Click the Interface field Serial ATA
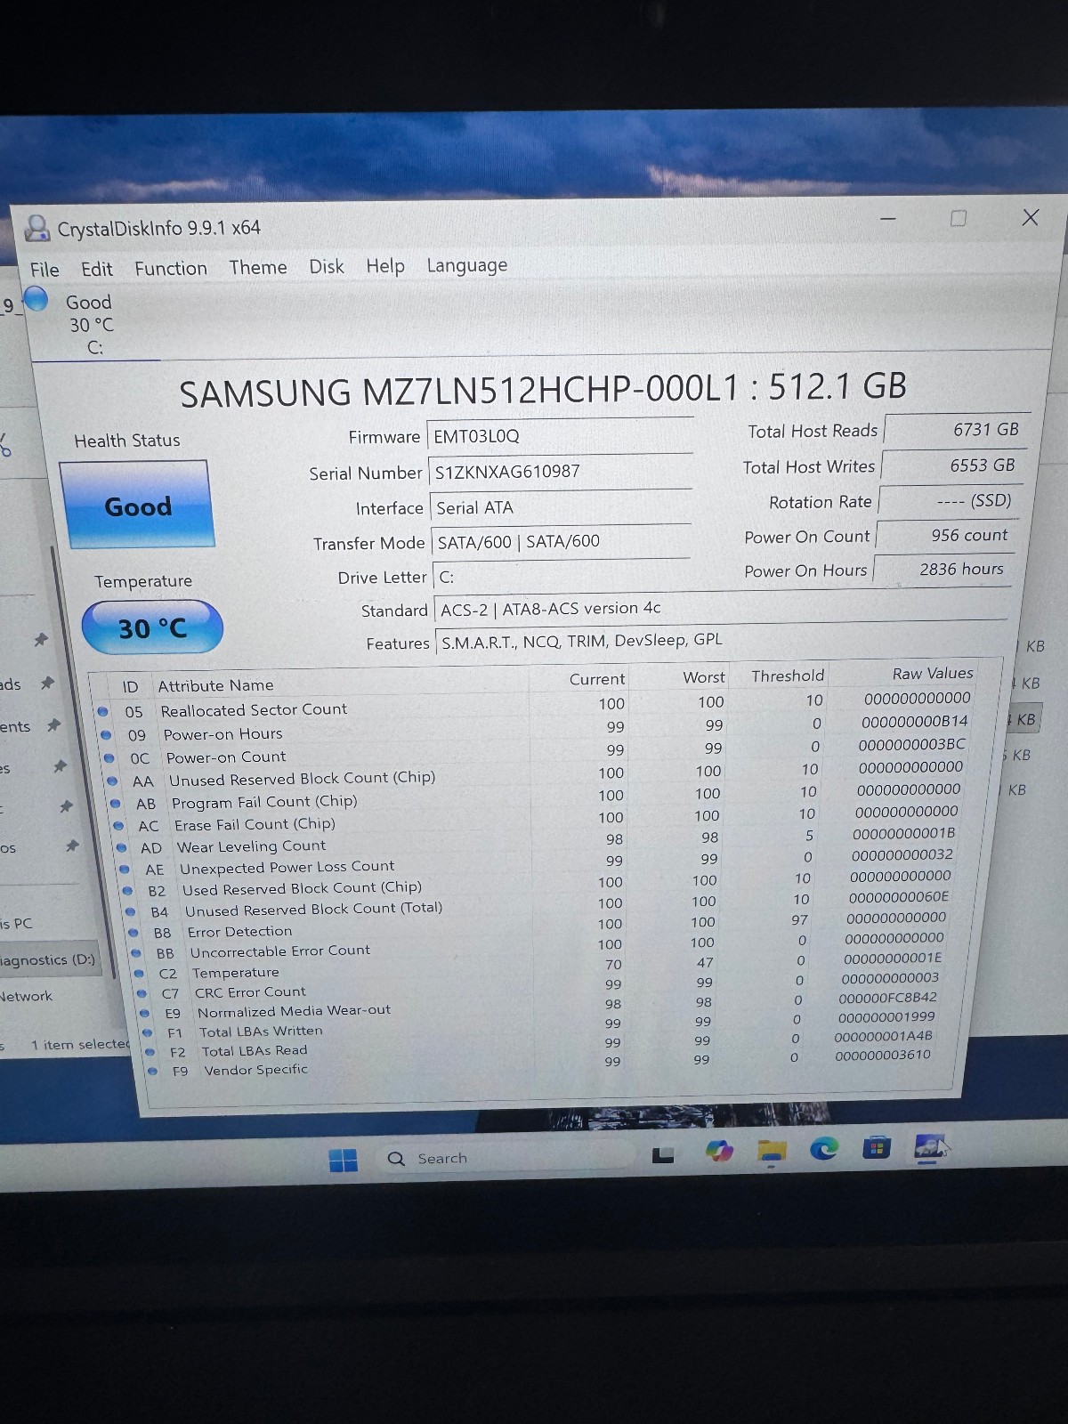The image size is (1068, 1424). (x=562, y=507)
